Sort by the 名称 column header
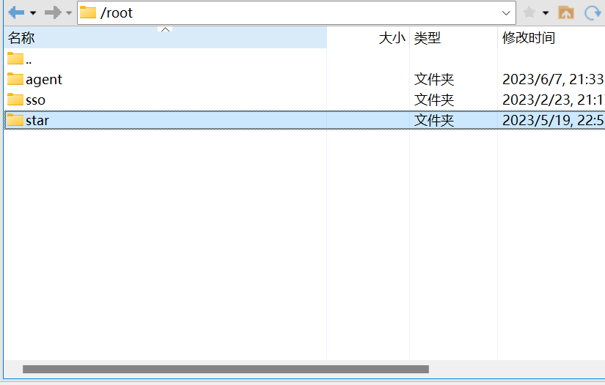 [22, 38]
